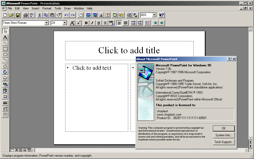
Task: Open the 60% zoom dropdown arrow
Action: (154, 15)
